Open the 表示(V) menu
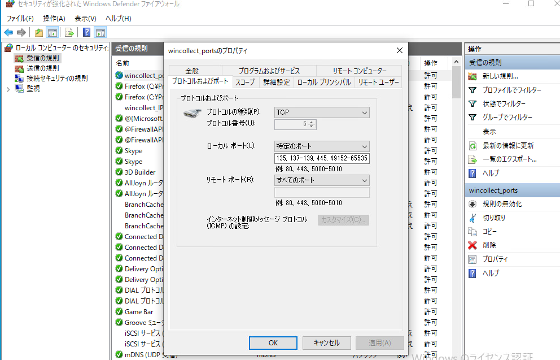The width and height of the screenshot is (560, 360). 85,19
